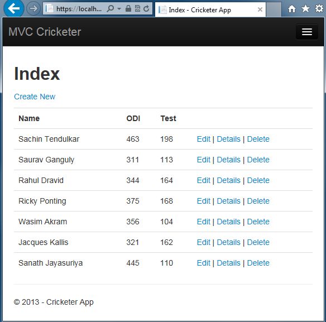Delete the Sanath Jayasuriya entry
This screenshot has height=322, width=326.
(x=258, y=263)
